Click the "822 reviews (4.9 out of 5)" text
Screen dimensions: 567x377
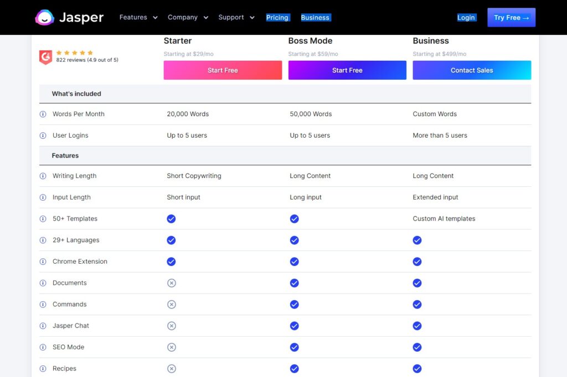(87, 60)
